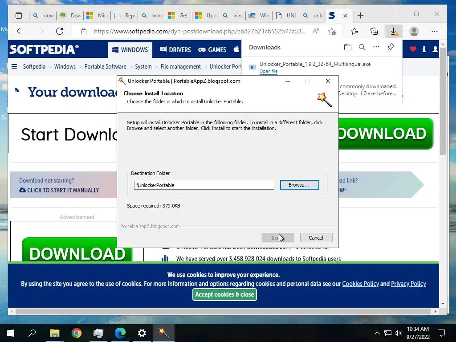Reload the page with refresh icon
456x342 pixels.
60,31
